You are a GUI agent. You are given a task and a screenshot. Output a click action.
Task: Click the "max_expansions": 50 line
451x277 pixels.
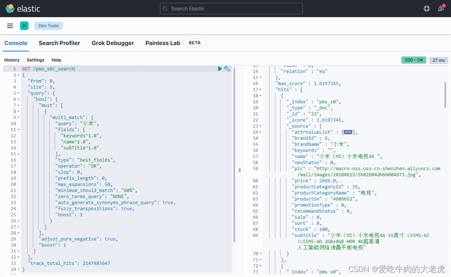[84, 184]
